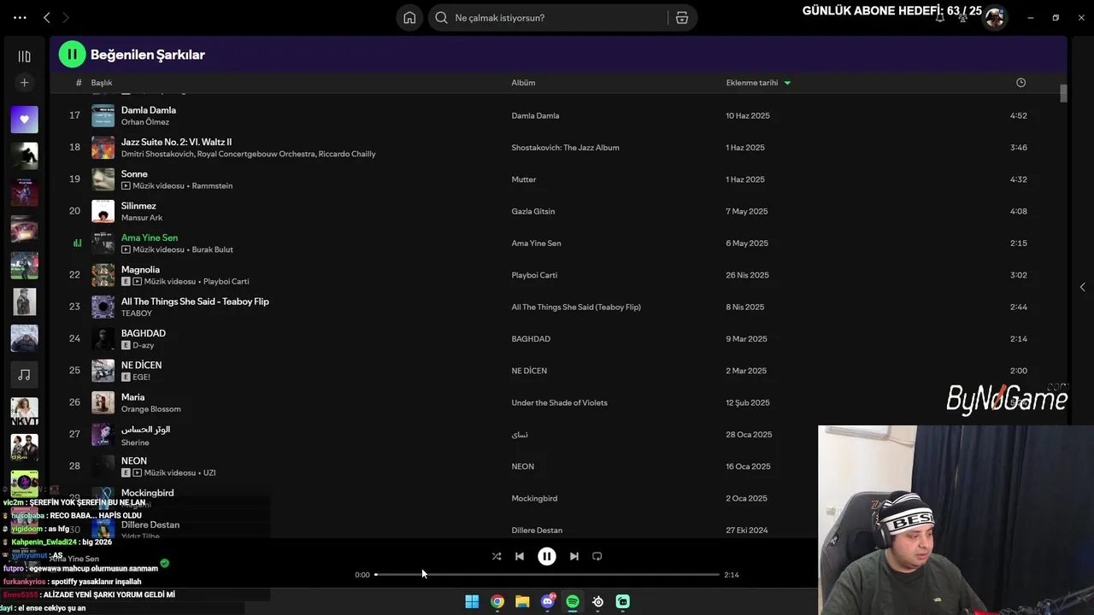Select the track Maria

pyautogui.click(x=132, y=397)
